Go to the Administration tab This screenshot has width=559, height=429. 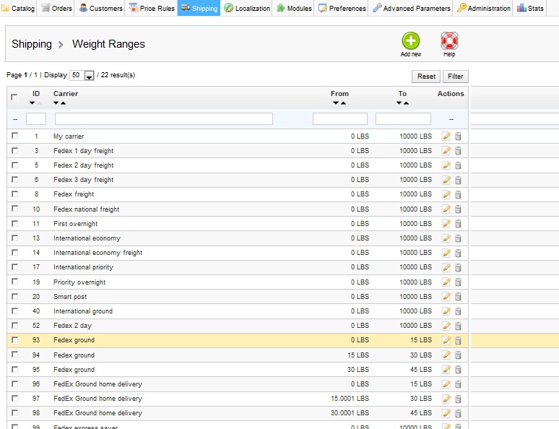point(484,8)
